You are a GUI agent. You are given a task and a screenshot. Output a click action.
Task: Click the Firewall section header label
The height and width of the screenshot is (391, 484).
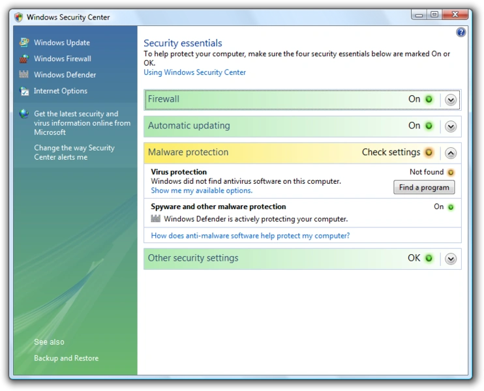coord(163,99)
